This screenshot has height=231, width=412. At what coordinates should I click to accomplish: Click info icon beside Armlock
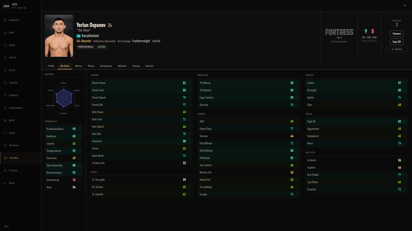405,160
